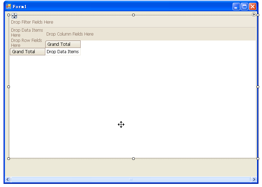Click the 'Drop Row Fields Here' area
This screenshot has height=187, width=262.
[28, 43]
